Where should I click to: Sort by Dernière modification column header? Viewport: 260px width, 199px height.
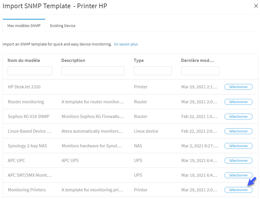(197, 60)
